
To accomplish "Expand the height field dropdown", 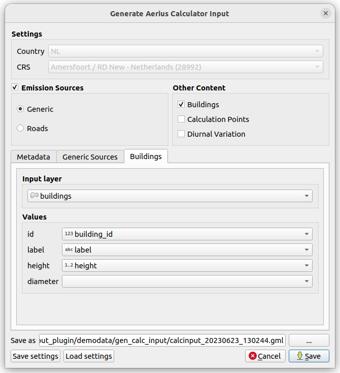I will point(187,266).
